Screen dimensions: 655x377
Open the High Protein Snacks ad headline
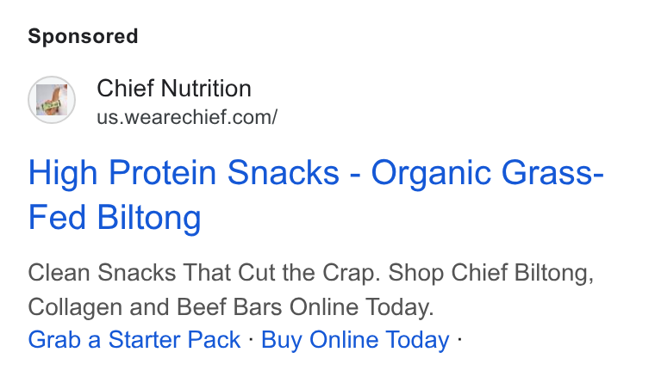coord(315,195)
